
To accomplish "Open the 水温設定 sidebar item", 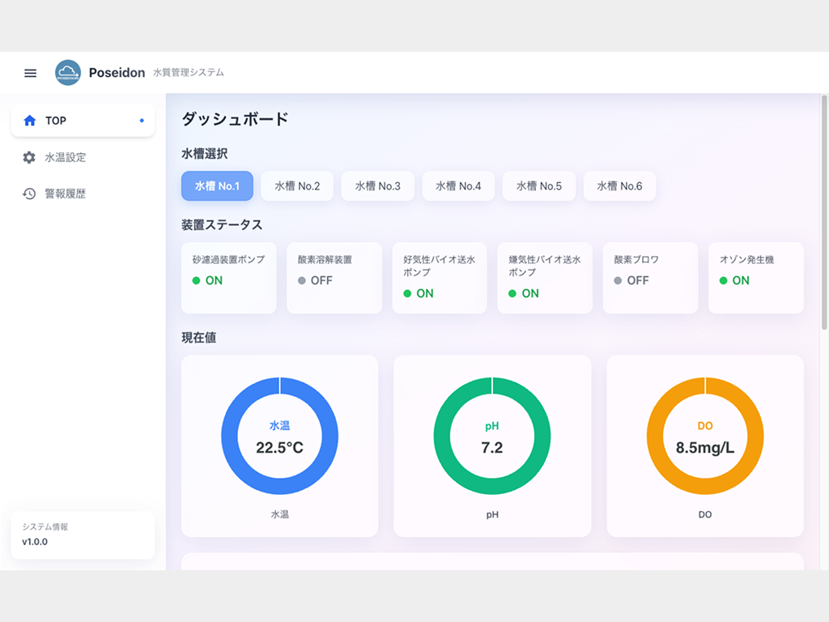I will point(83,157).
